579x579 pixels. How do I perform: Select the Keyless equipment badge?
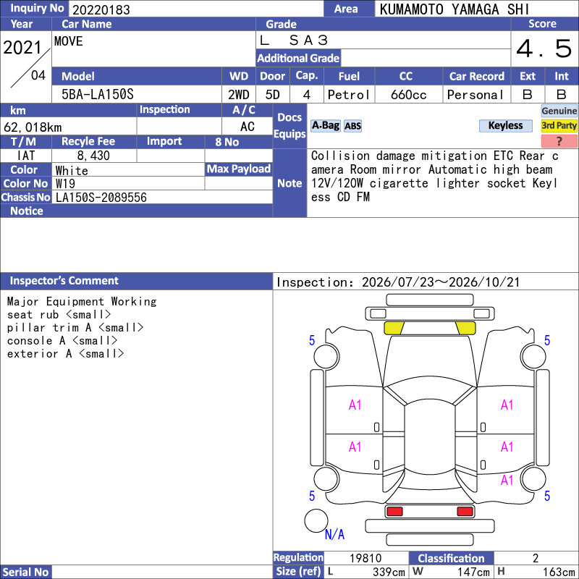tap(505, 126)
